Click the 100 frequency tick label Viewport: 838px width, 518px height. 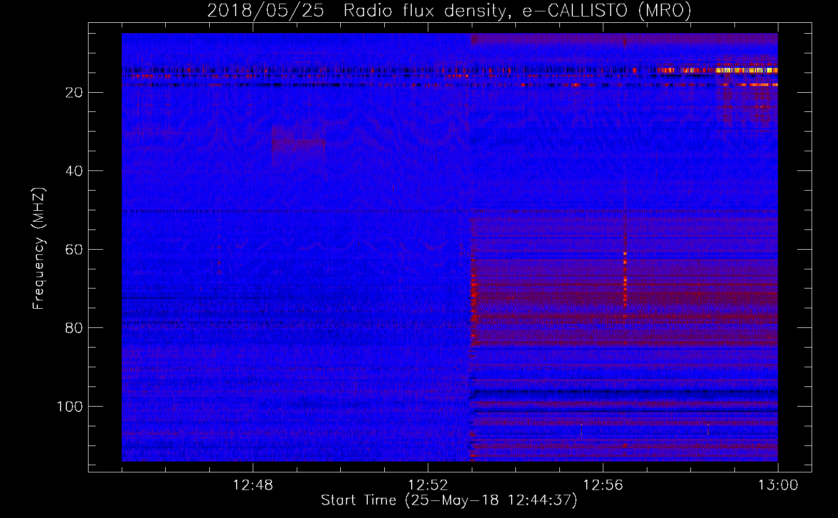coord(69,407)
